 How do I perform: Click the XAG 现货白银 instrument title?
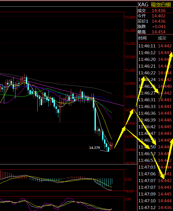(154, 5)
